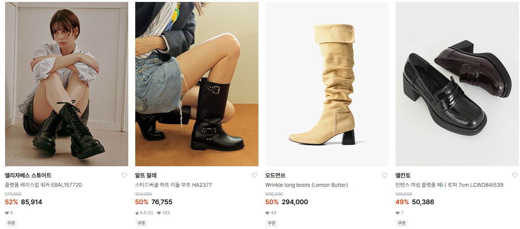Click the small heart with 44 likes
520x229 pixels.
(x=267, y=213)
